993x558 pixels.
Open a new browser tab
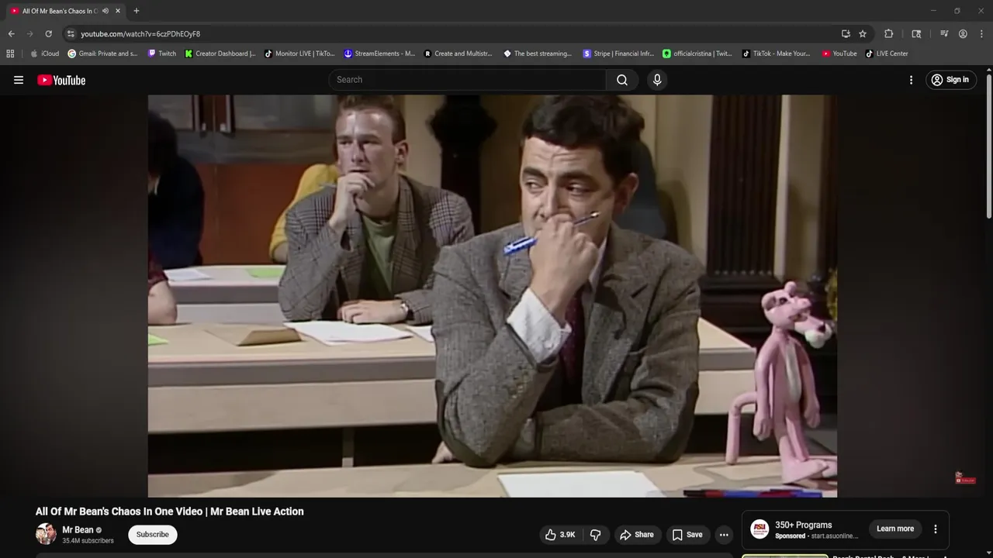[137, 11]
